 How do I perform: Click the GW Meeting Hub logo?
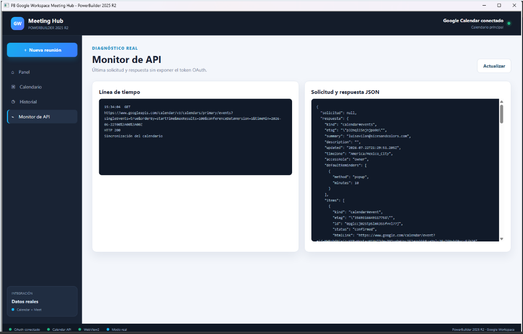17,23
